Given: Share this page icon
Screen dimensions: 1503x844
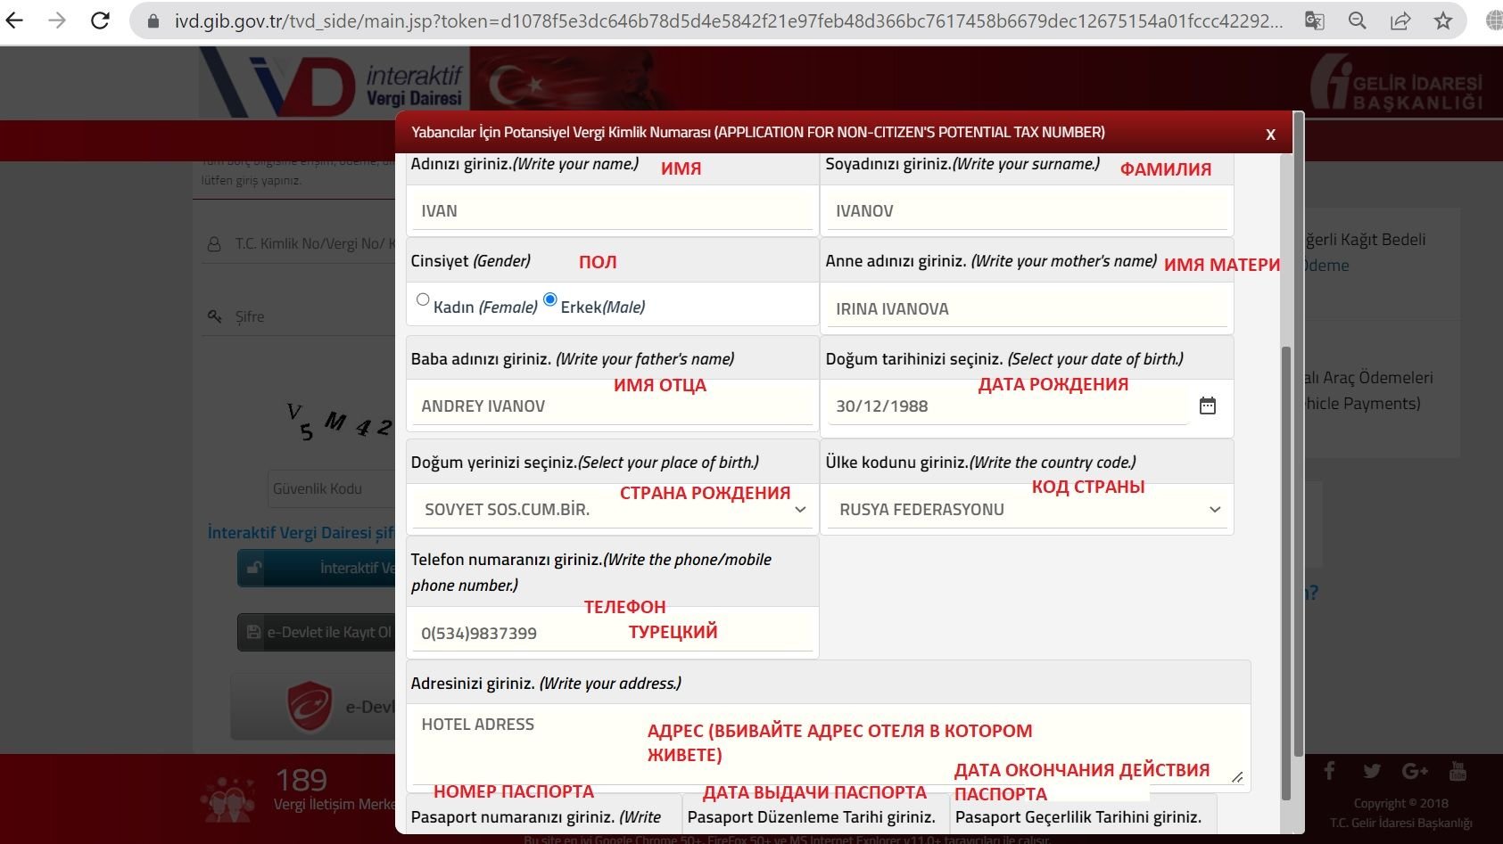Looking at the screenshot, I should coord(1400,20).
